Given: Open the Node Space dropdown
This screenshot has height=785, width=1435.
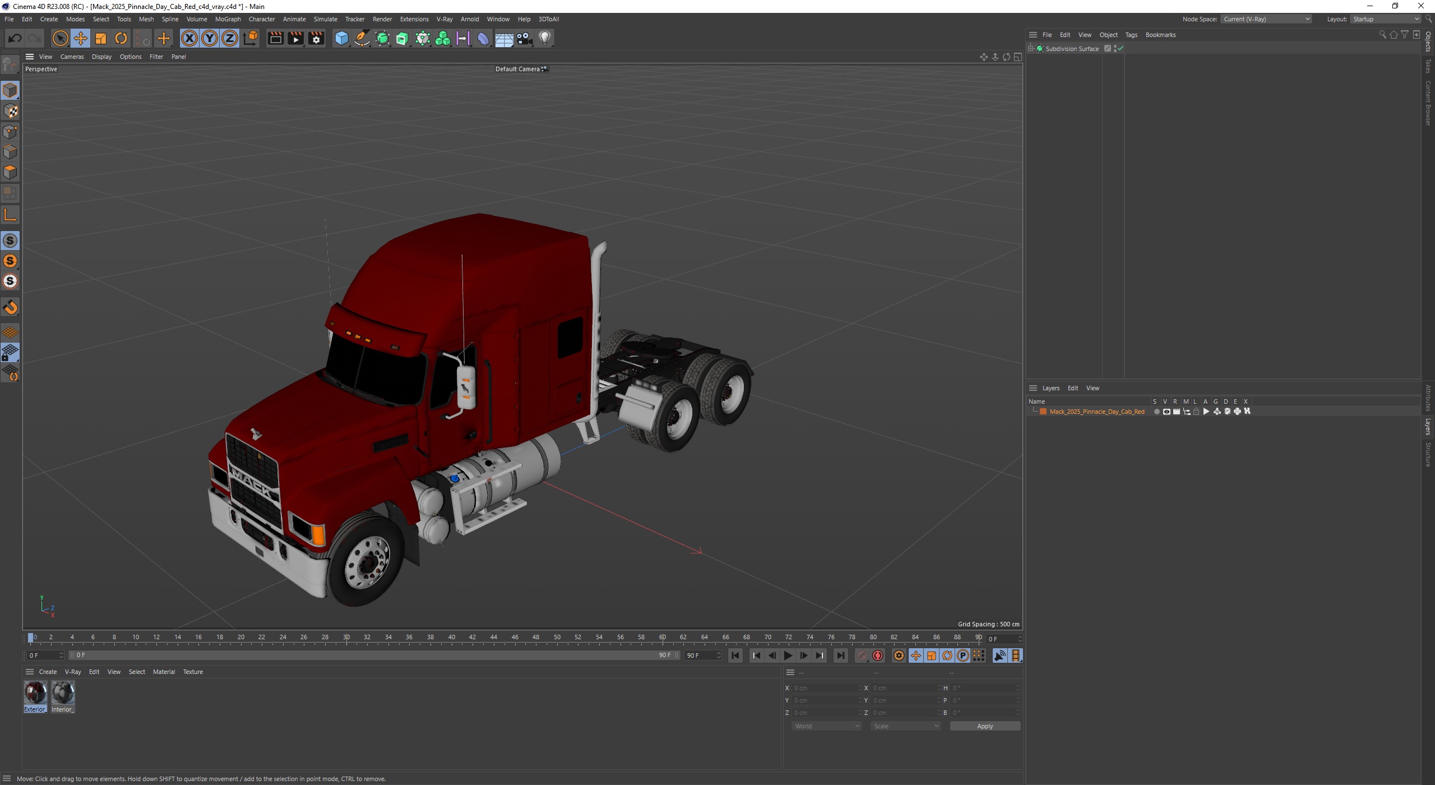Looking at the screenshot, I should click(1266, 19).
